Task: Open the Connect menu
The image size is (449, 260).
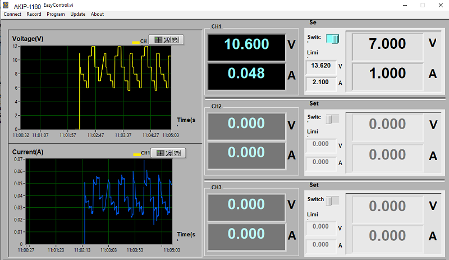Action: [x=12, y=14]
